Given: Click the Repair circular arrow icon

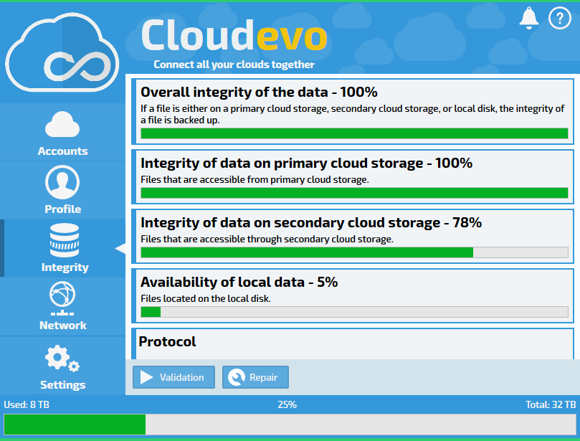Looking at the screenshot, I should click(x=237, y=377).
